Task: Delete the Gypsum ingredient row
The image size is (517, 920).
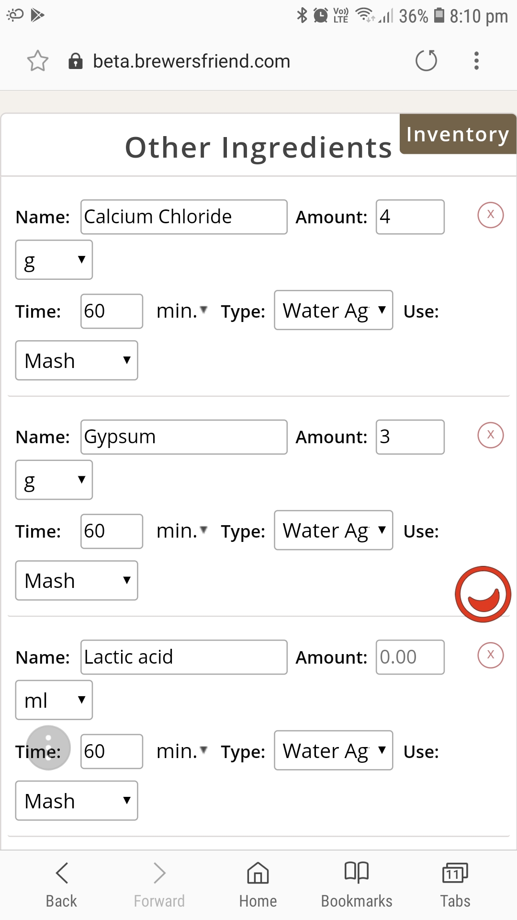Action: 491,435
